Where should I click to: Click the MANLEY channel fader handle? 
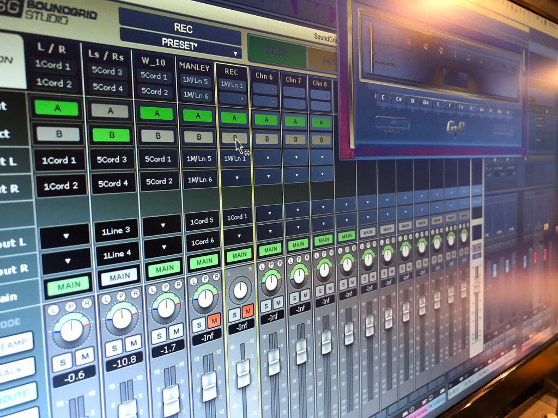pos(209,386)
